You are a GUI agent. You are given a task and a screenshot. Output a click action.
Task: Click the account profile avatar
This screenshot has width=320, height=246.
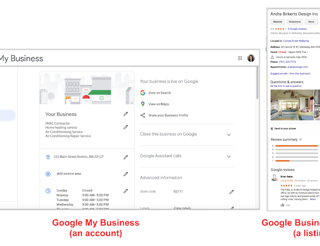pos(251,58)
